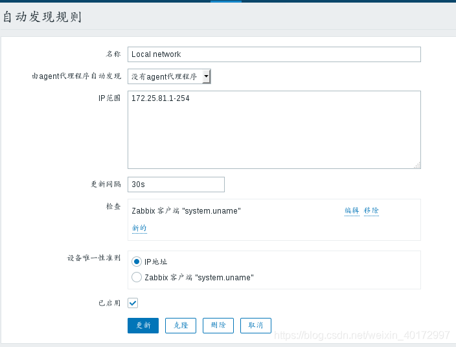Click the 取消 button
Image resolution: width=456 pixels, height=347 pixels.
pyautogui.click(x=256, y=326)
